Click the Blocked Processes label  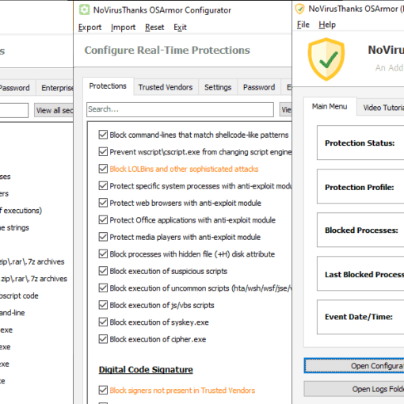click(361, 231)
